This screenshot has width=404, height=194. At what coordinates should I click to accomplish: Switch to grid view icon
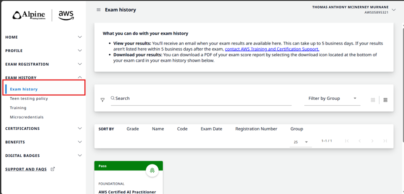[x=373, y=100]
